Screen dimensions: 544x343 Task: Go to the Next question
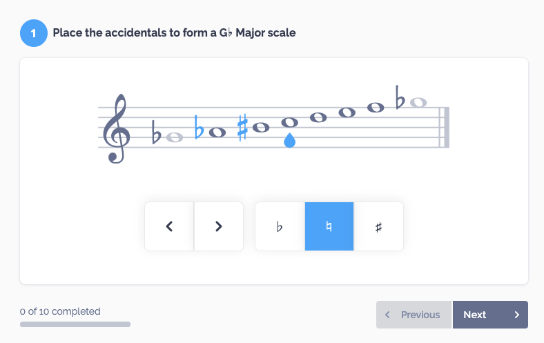click(490, 315)
